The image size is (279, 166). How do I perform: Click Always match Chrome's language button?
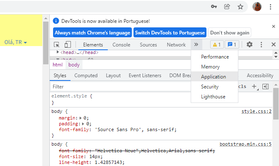pos(92,33)
